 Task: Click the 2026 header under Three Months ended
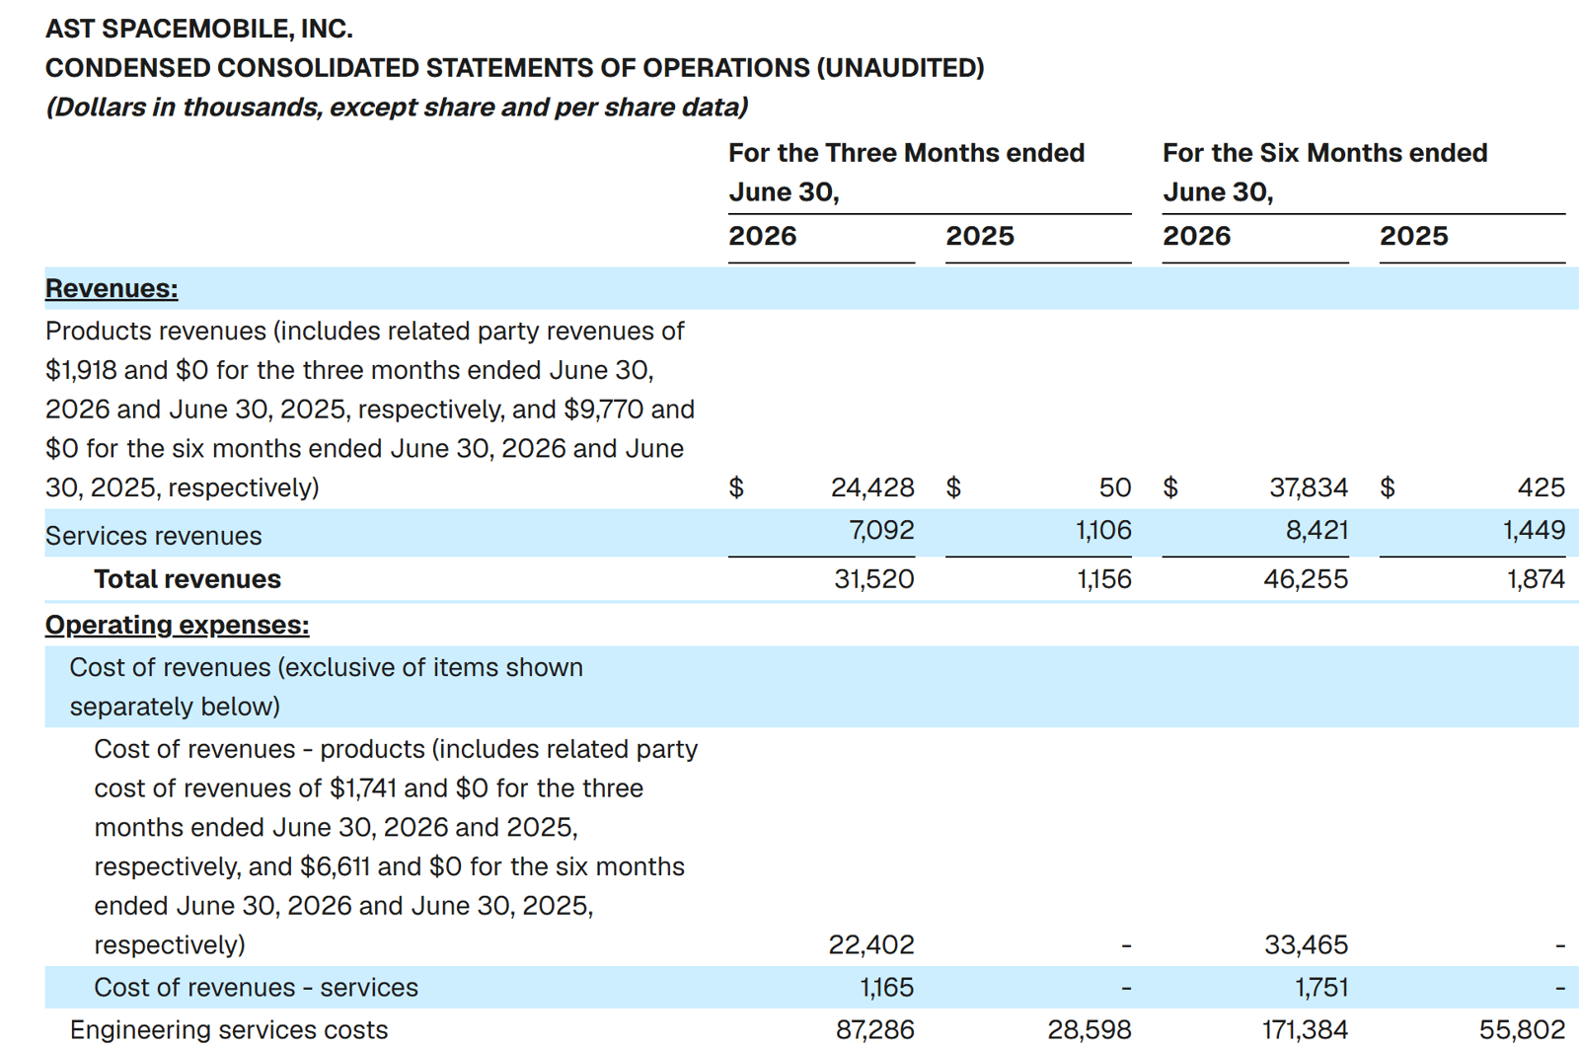point(763,236)
